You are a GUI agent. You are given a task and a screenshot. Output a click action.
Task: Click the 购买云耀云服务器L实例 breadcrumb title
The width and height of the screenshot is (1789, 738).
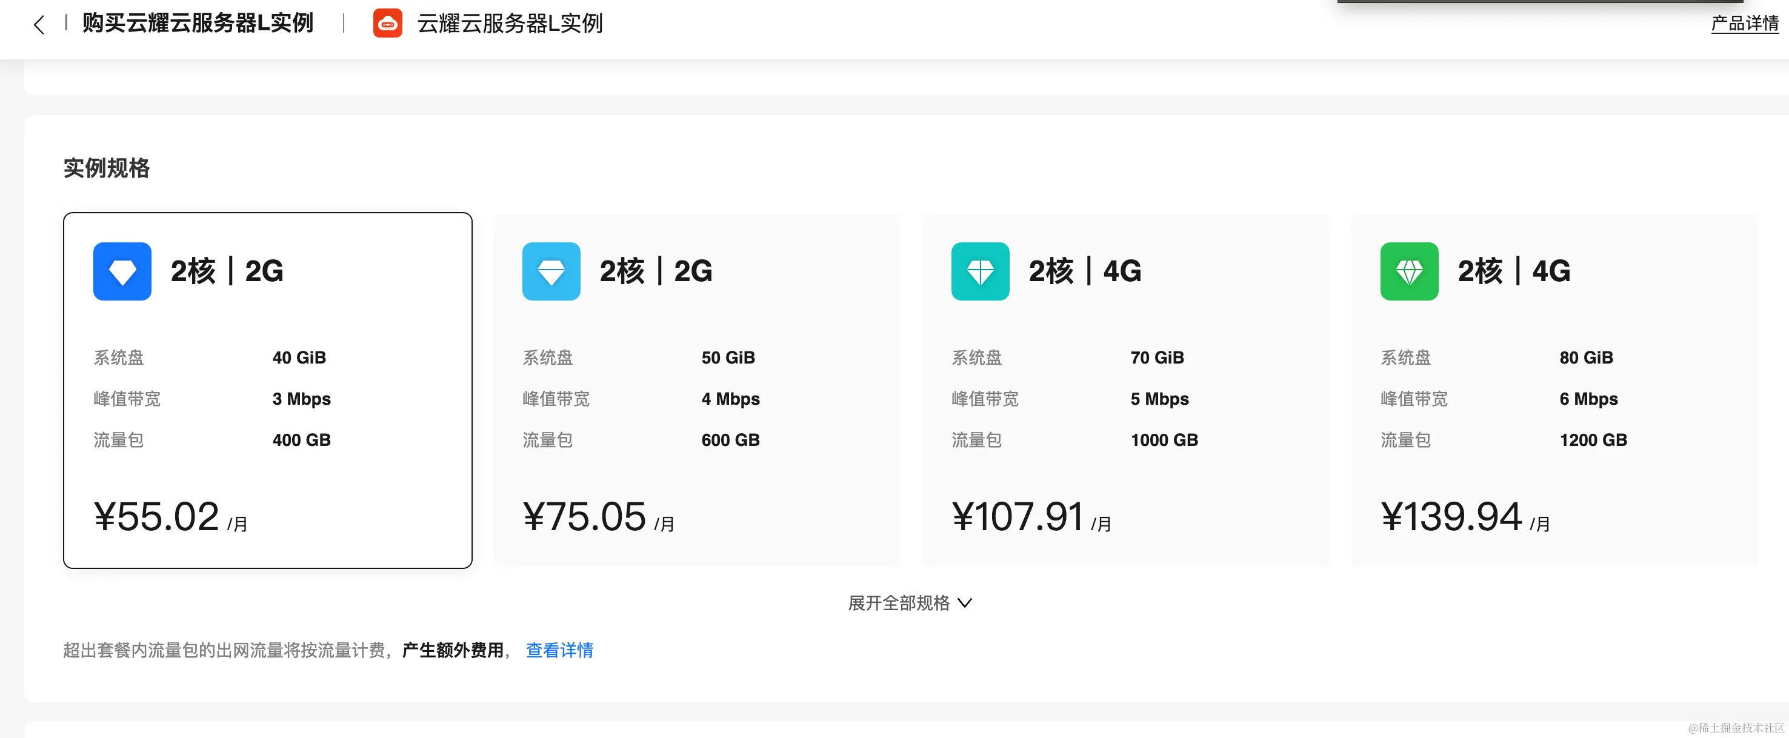[x=199, y=23]
